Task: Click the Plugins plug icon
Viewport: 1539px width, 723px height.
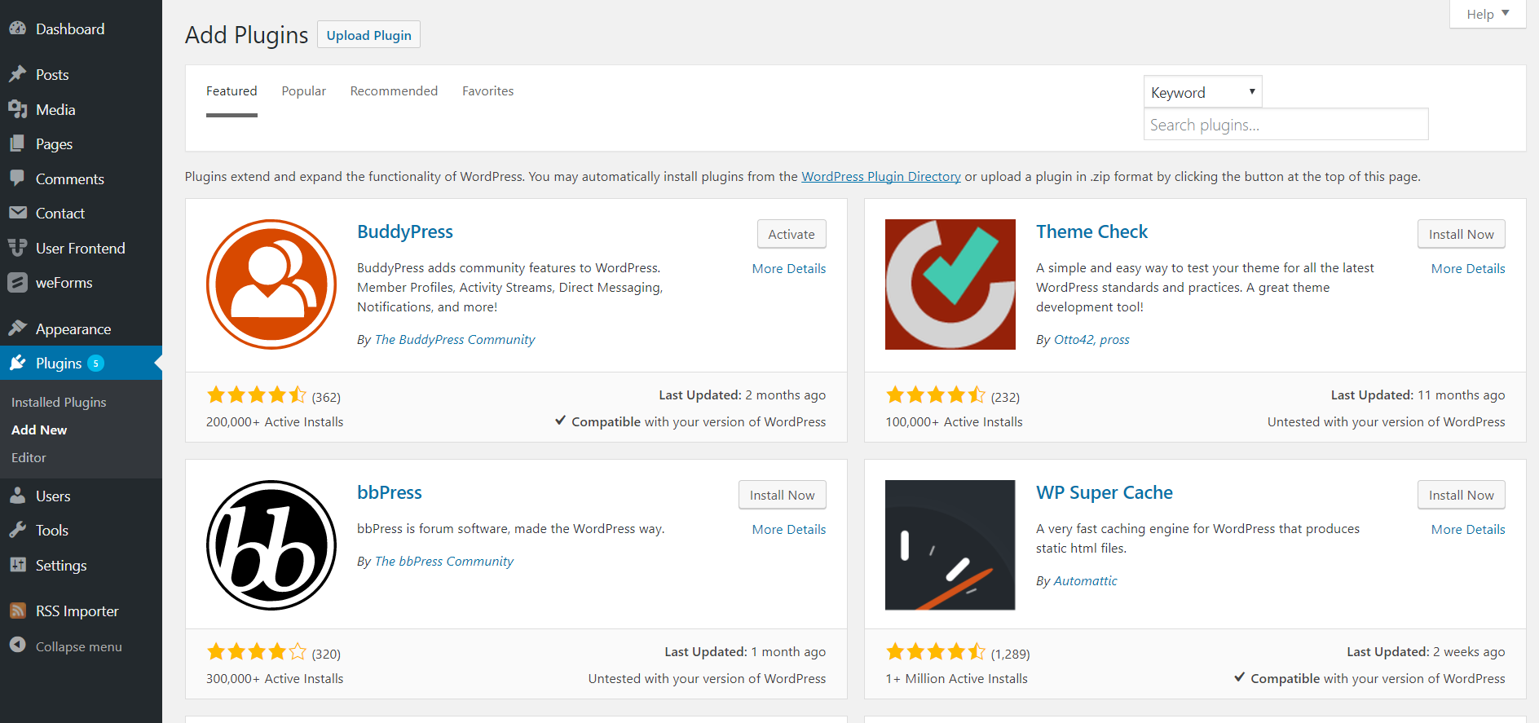Action: point(17,363)
